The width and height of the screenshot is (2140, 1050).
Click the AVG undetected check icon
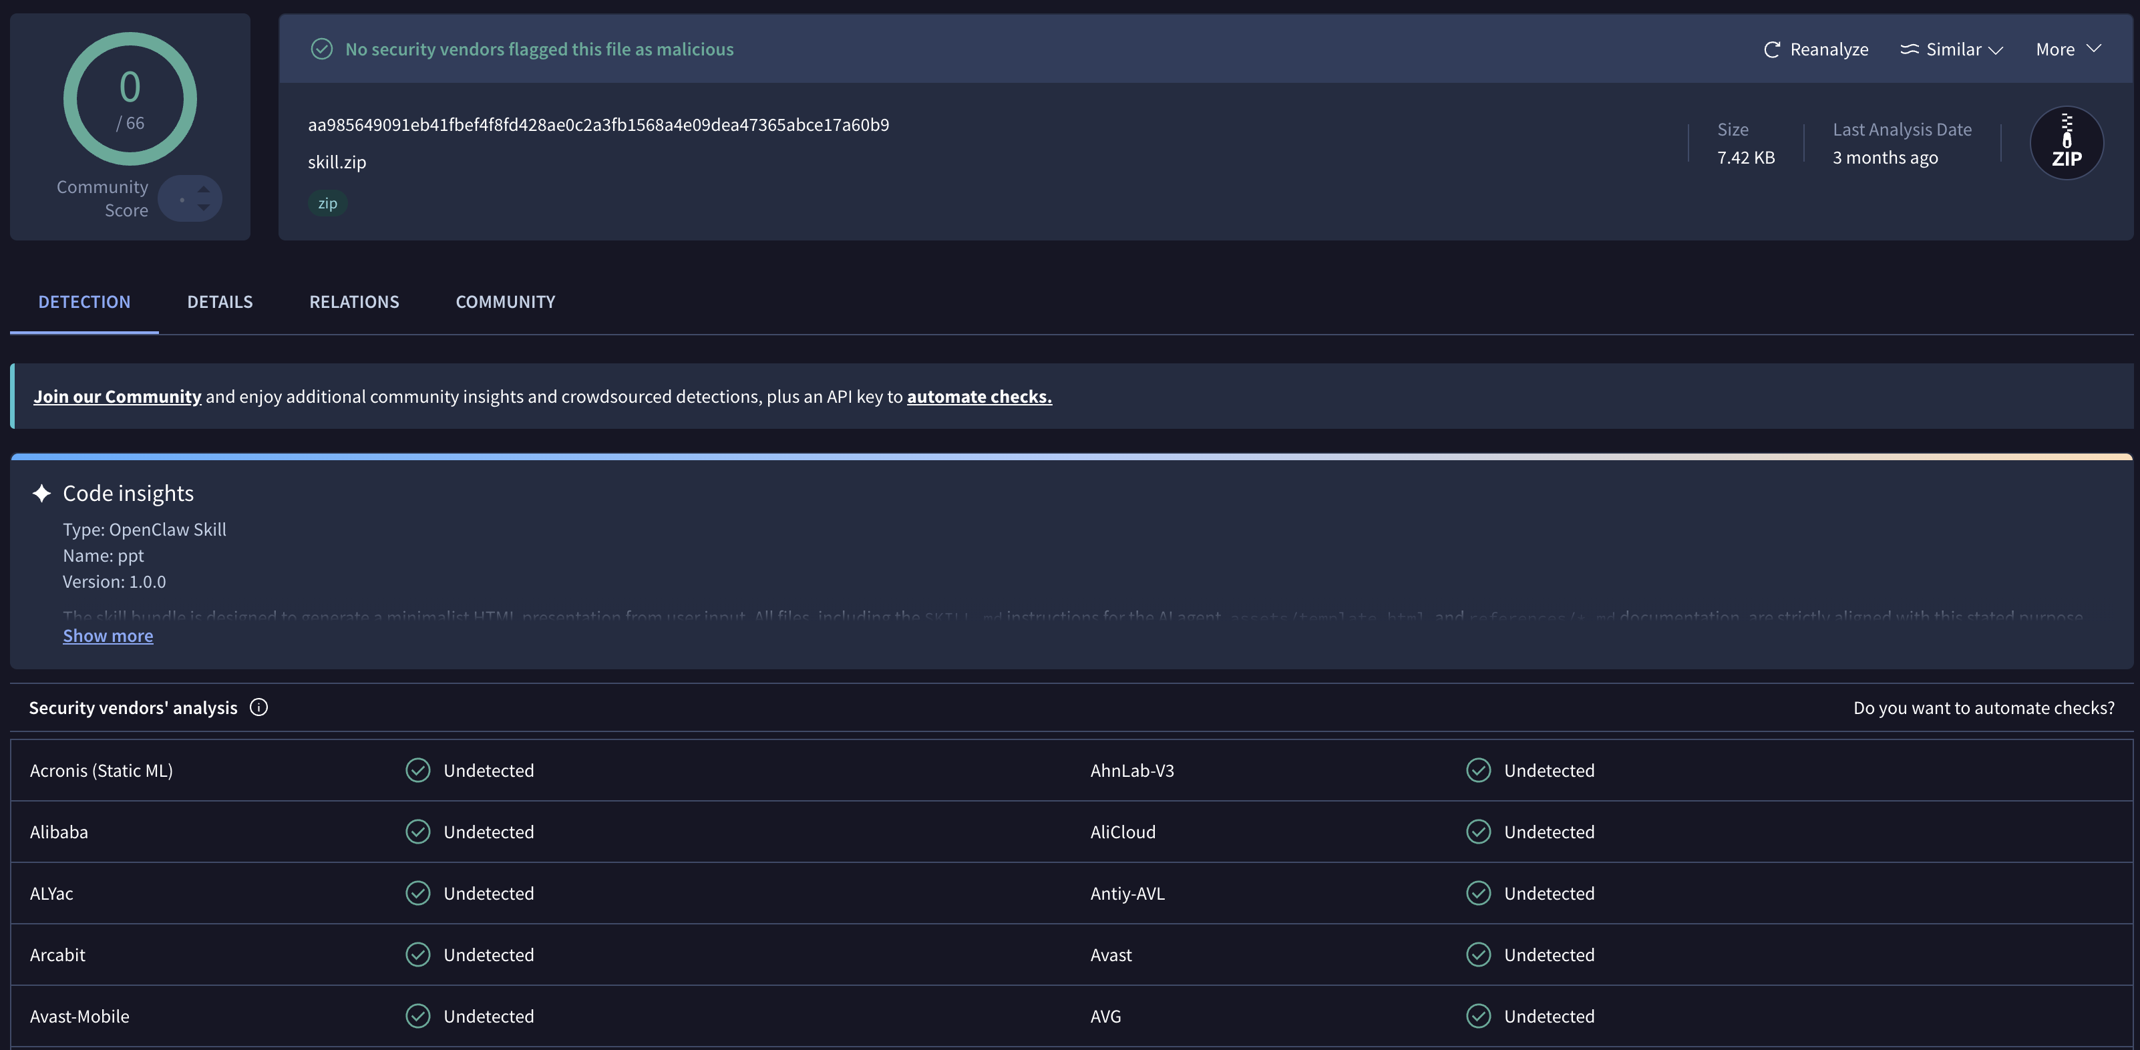pyautogui.click(x=1479, y=1016)
